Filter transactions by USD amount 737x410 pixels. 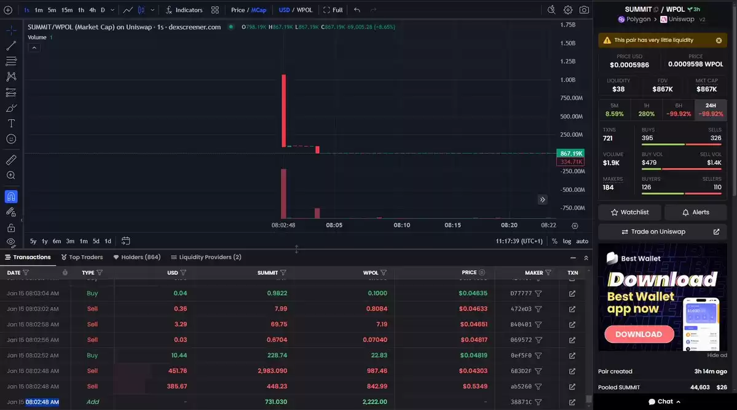coord(183,273)
